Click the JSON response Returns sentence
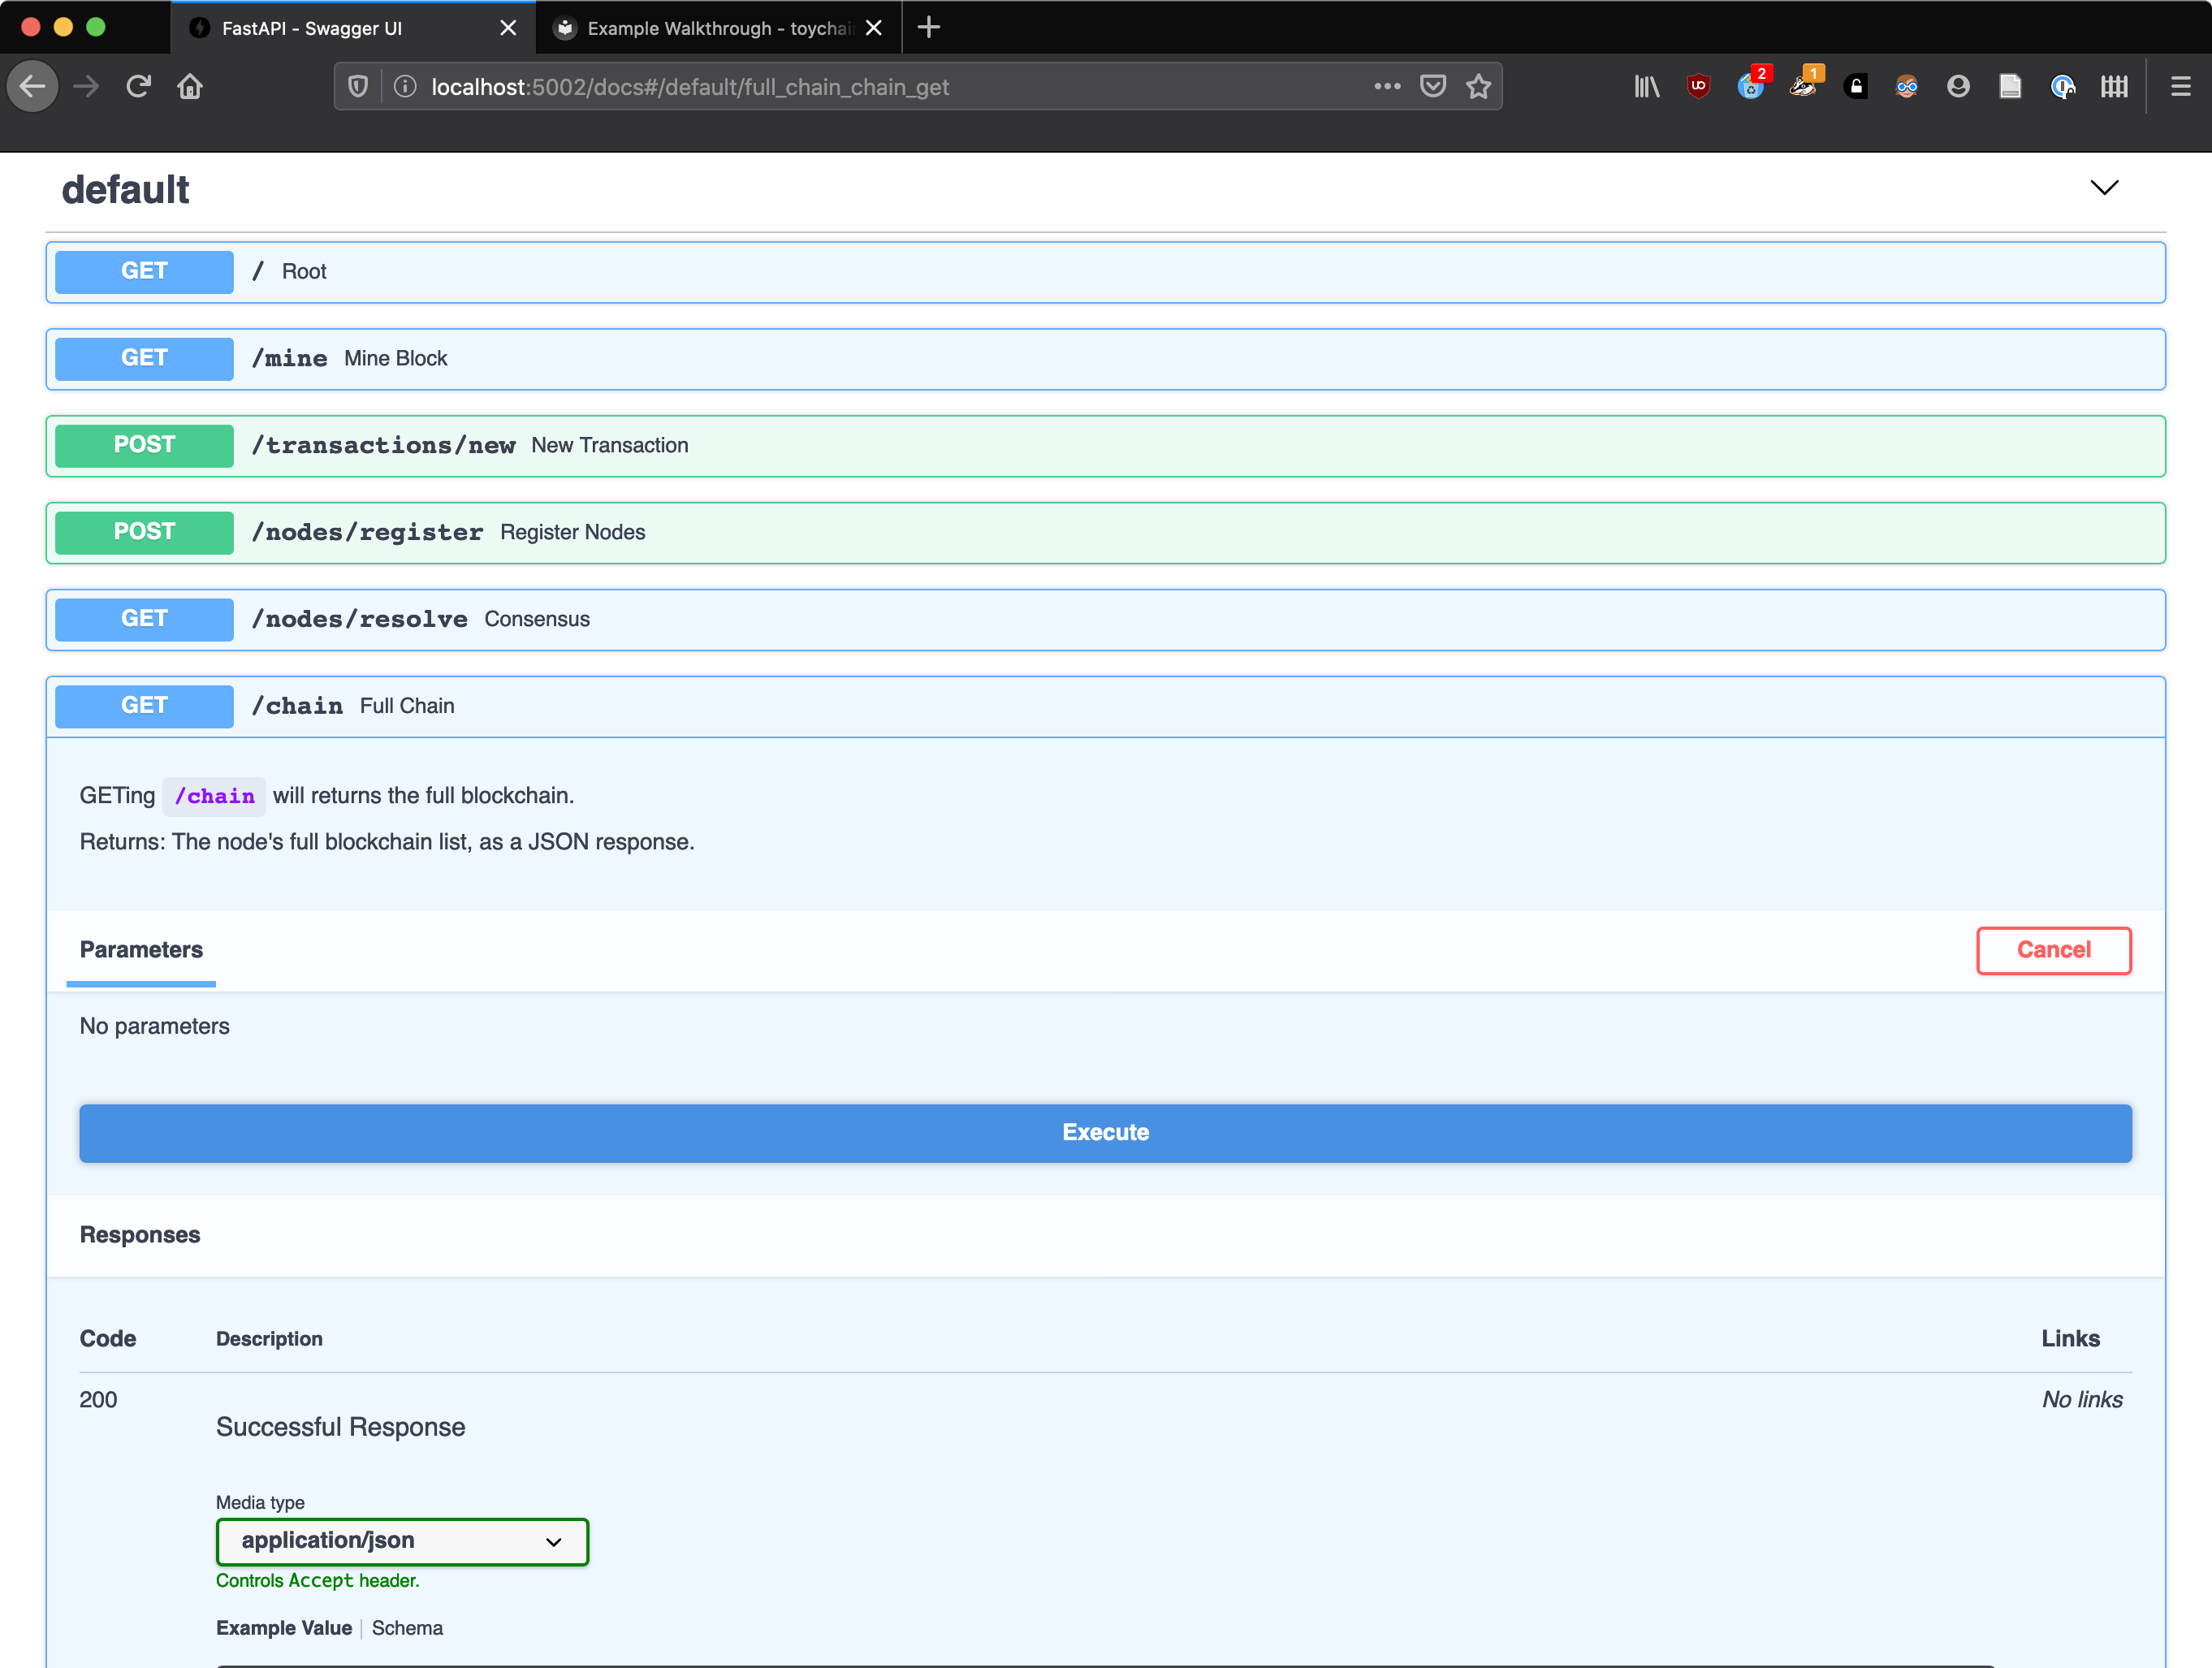 tap(387, 842)
